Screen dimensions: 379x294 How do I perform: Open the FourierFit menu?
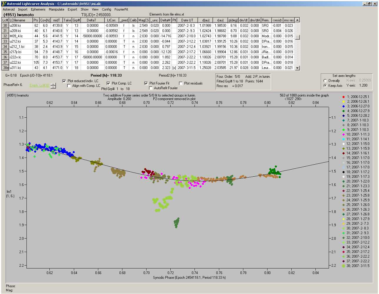121,9
